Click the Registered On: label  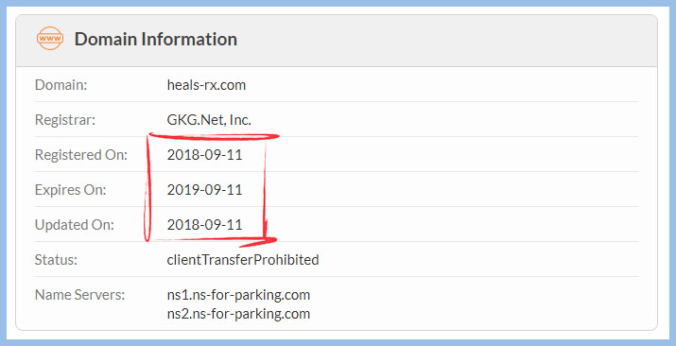(81, 155)
